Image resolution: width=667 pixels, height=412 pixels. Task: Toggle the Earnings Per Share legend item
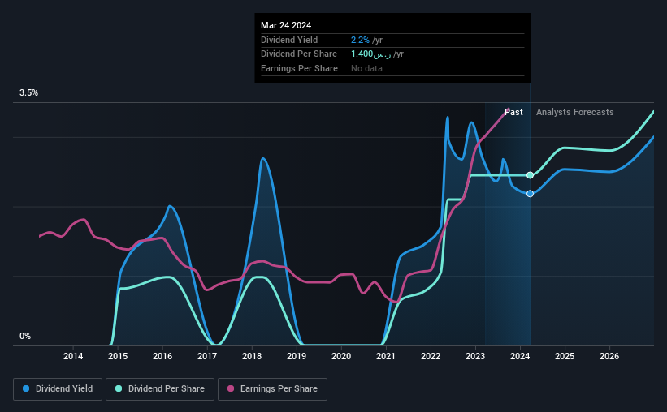pos(272,388)
